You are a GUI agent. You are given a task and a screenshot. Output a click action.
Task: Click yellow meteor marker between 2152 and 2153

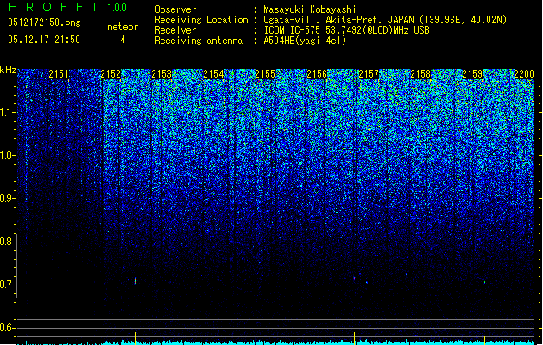pos(135,338)
